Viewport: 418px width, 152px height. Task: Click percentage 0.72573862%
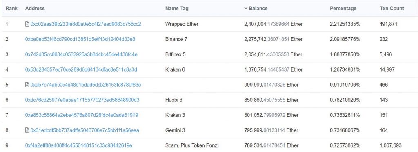click(345, 145)
